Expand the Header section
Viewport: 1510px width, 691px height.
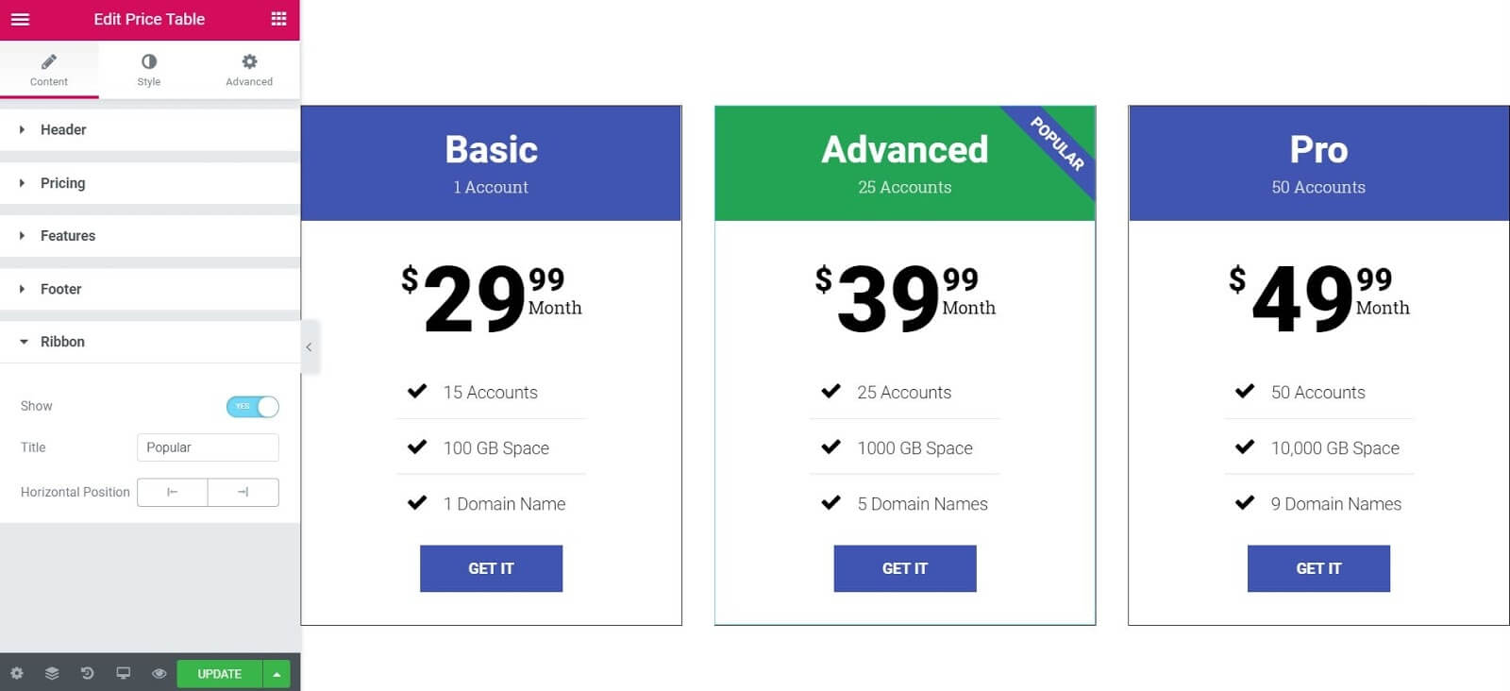click(x=62, y=129)
